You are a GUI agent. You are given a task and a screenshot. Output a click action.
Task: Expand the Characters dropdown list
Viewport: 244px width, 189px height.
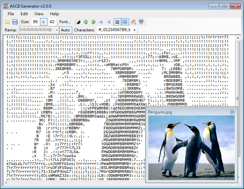coord(134,30)
